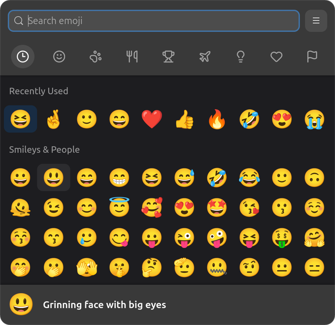The width and height of the screenshot is (335, 325).
Task: Select the shushing face emoji
Action: click(119, 267)
